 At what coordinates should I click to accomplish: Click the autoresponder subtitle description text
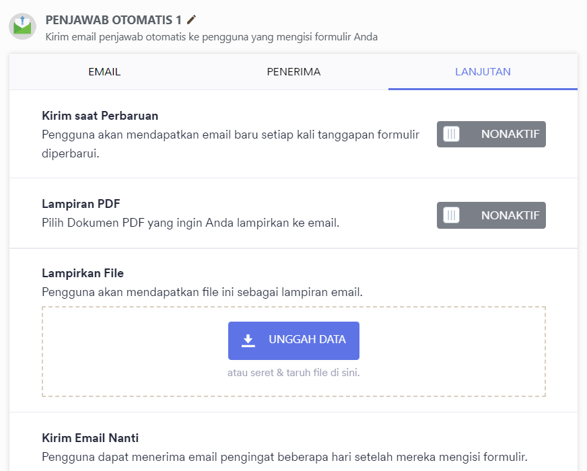pos(211,37)
